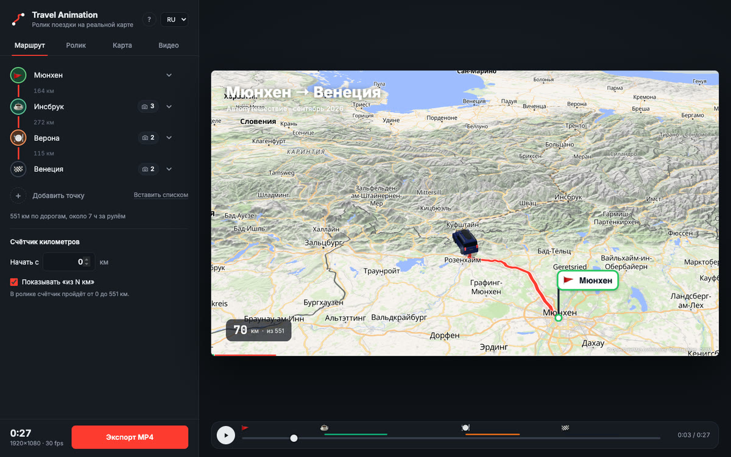The height and width of the screenshot is (457, 731).
Task: Click the plate icon for Верона
Action: [18, 138]
